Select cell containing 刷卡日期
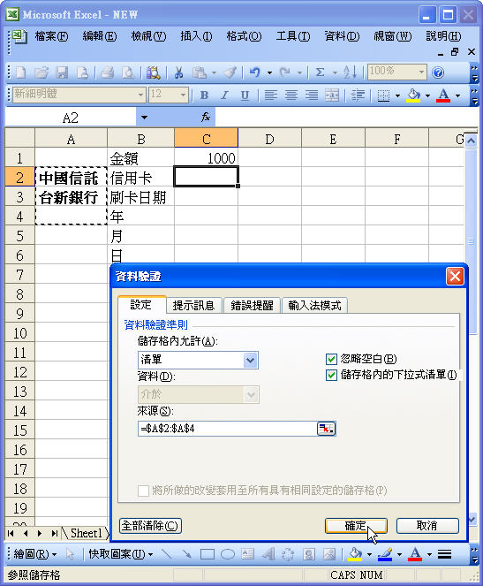483x586 pixels. click(x=140, y=197)
